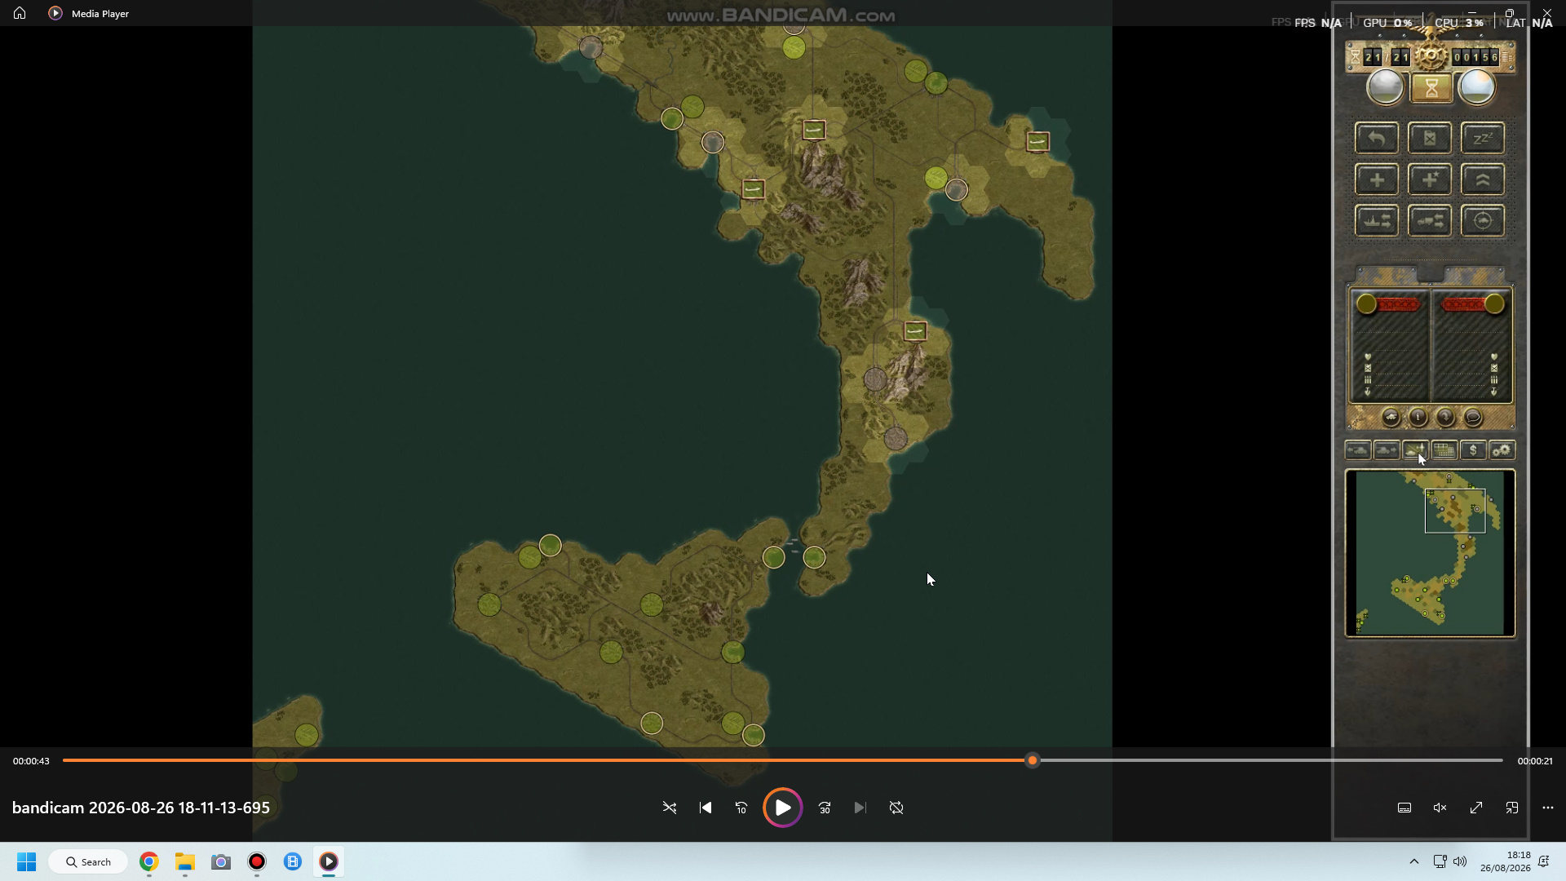Image resolution: width=1566 pixels, height=881 pixels.
Task: Click the round info (i) button
Action: (1418, 418)
